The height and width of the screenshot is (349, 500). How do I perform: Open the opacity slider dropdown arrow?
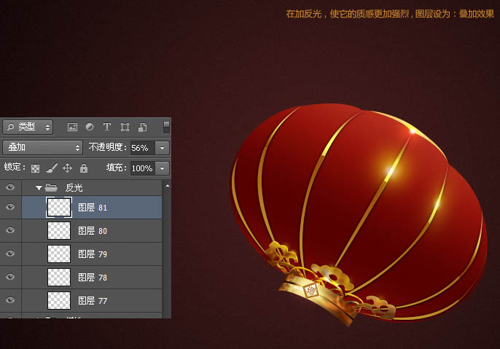point(163,148)
